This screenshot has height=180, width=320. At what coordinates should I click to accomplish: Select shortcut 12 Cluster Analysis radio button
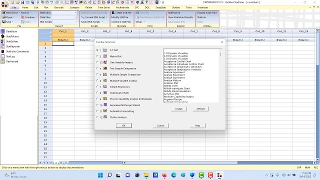coord(97,117)
